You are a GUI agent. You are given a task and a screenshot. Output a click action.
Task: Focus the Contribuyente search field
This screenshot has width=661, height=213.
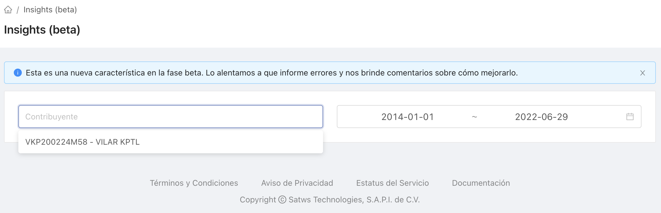pyautogui.click(x=170, y=117)
